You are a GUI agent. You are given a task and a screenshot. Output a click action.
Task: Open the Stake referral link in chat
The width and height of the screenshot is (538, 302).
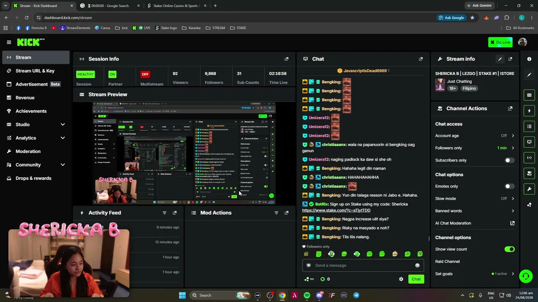(336, 211)
